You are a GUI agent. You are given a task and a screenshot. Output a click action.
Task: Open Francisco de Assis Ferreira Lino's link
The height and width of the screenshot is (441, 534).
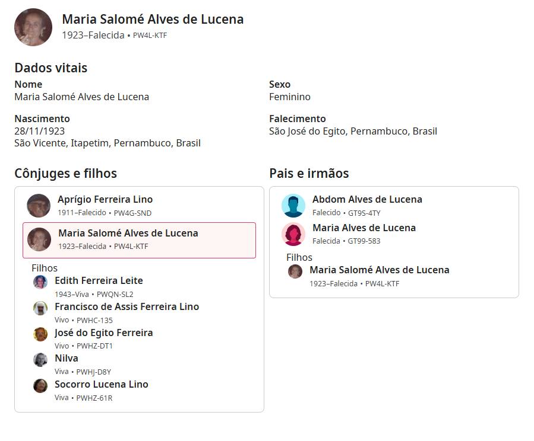(x=127, y=307)
